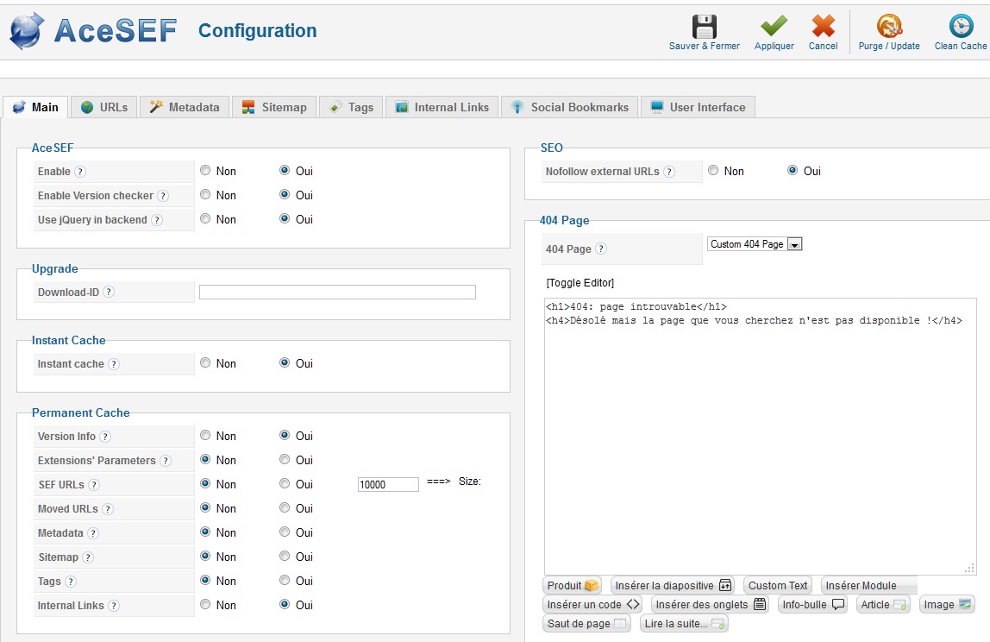Click the Toggle Editor link
Screen dimensions: 990x642
580,283
